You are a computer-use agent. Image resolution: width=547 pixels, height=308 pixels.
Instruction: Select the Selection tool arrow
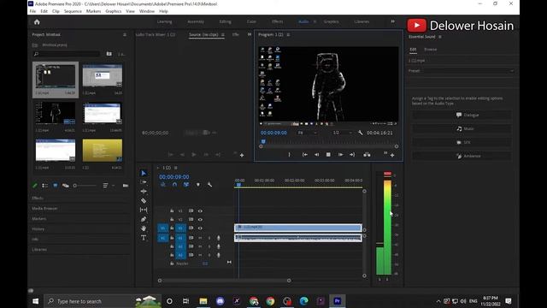pyautogui.click(x=144, y=173)
